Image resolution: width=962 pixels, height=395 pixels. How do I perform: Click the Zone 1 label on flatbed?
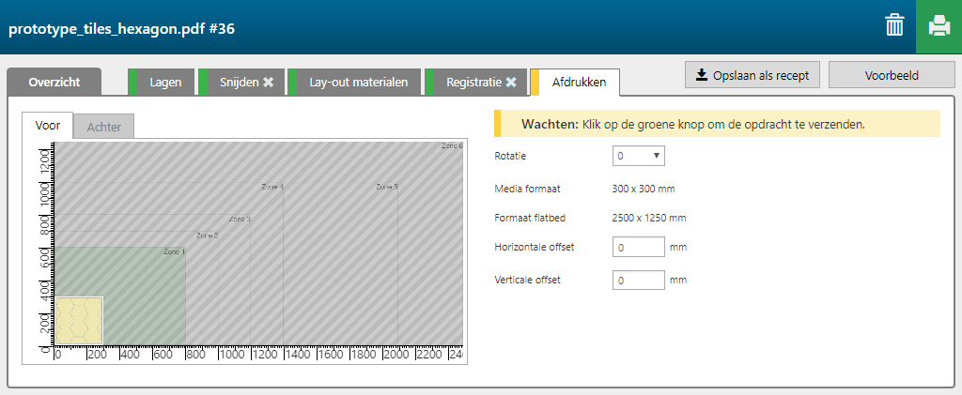174,252
